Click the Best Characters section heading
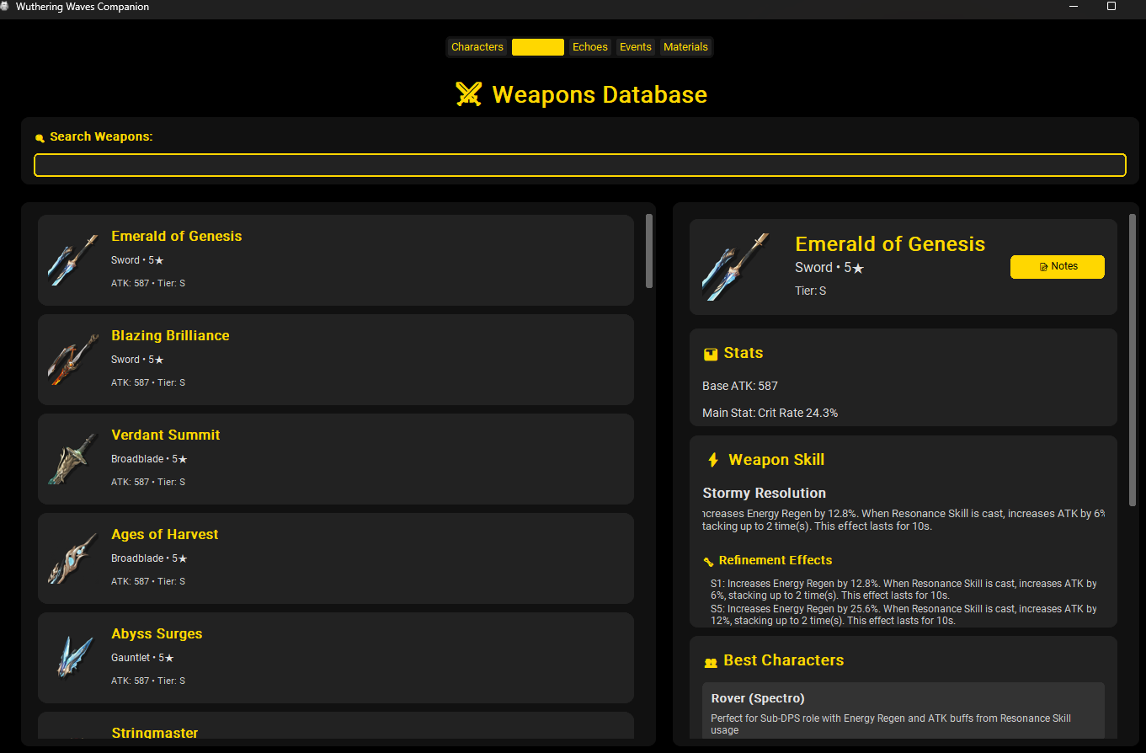The image size is (1146, 753). pos(784,660)
